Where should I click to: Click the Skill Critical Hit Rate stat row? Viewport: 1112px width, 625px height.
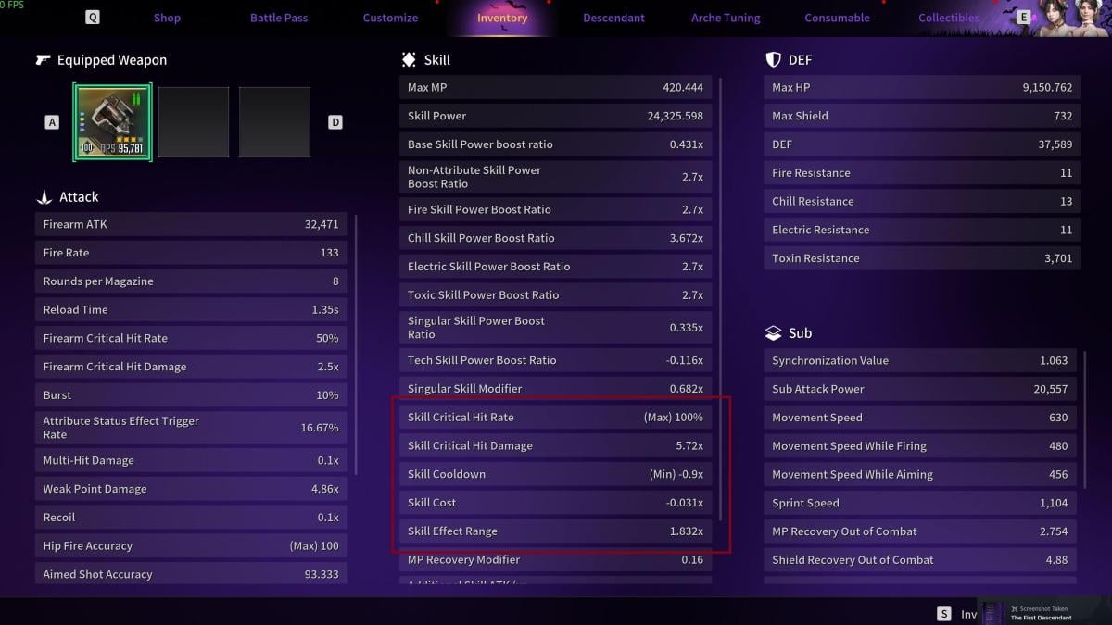click(x=554, y=417)
